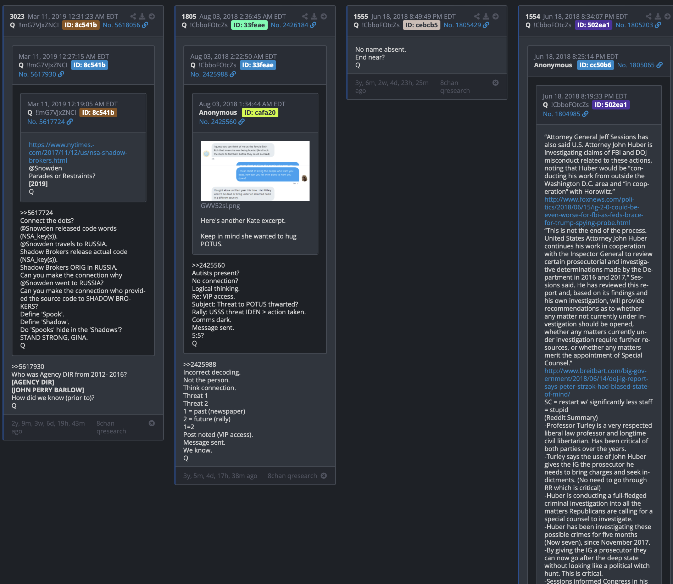Click the chain link icon beside No. 2425988
The image size is (673, 584).
pyautogui.click(x=233, y=74)
